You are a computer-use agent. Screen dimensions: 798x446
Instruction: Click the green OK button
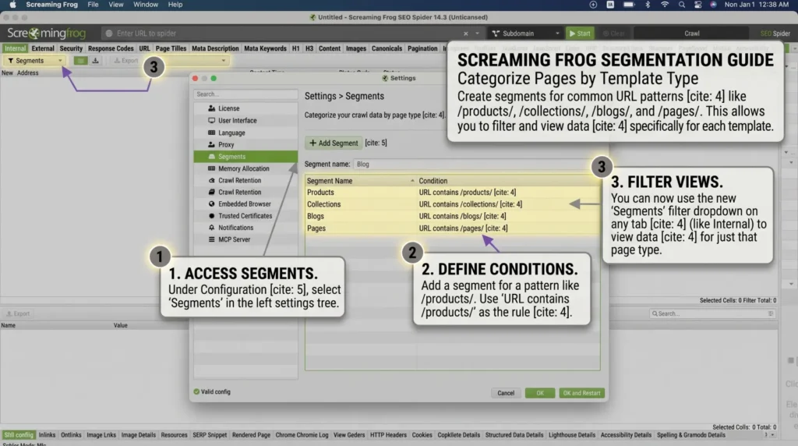(x=540, y=393)
